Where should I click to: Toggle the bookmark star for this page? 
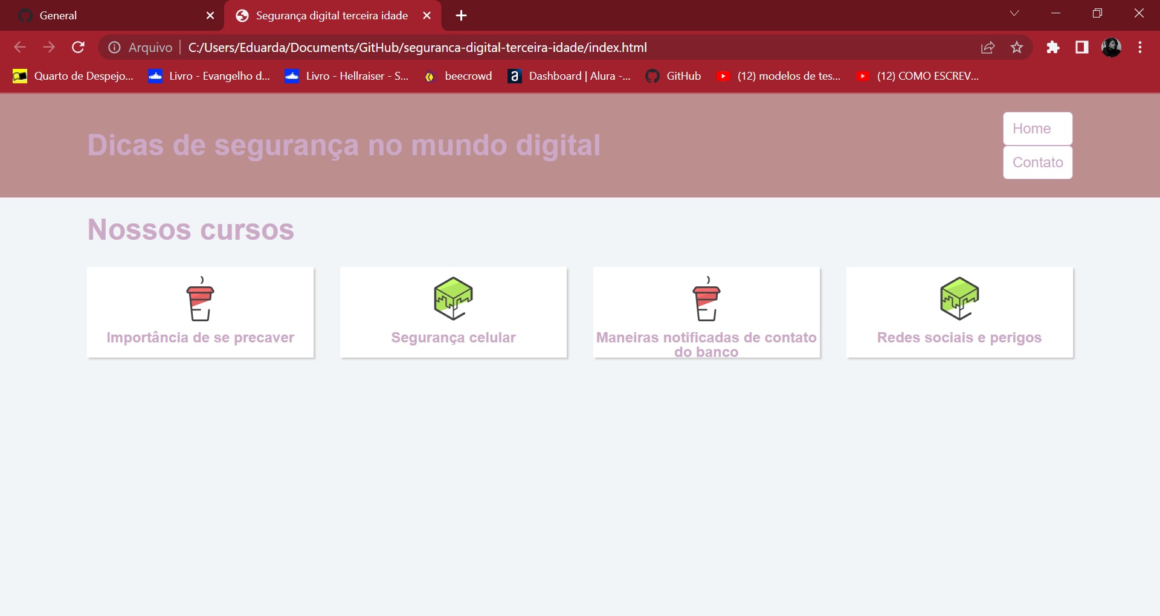[1017, 47]
